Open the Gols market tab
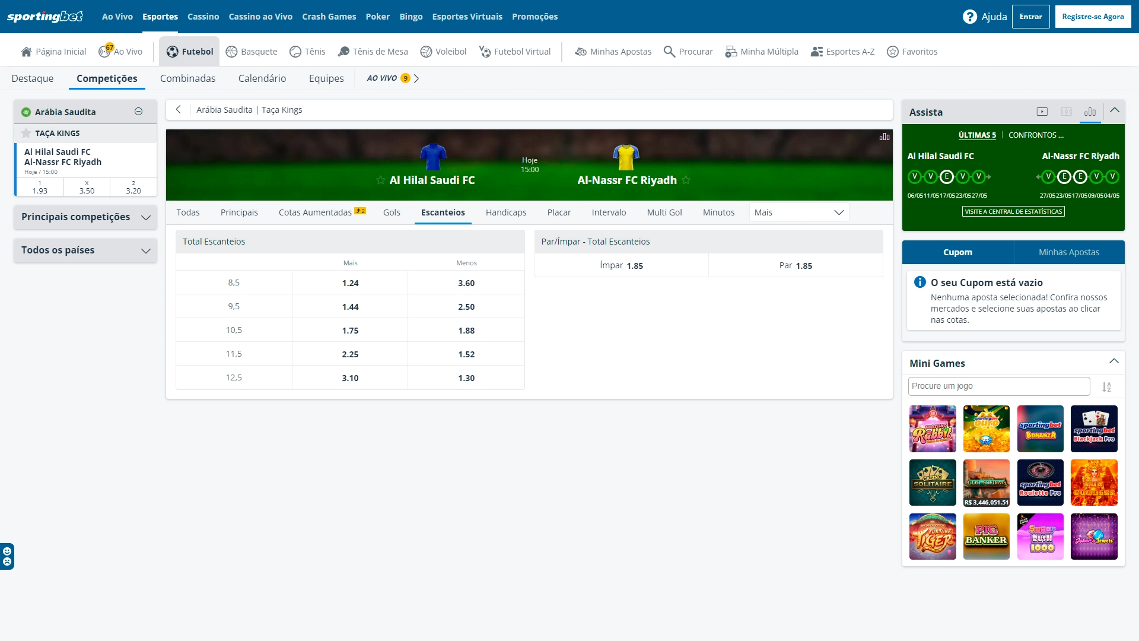Screen dimensions: 1139x641 [392, 212]
